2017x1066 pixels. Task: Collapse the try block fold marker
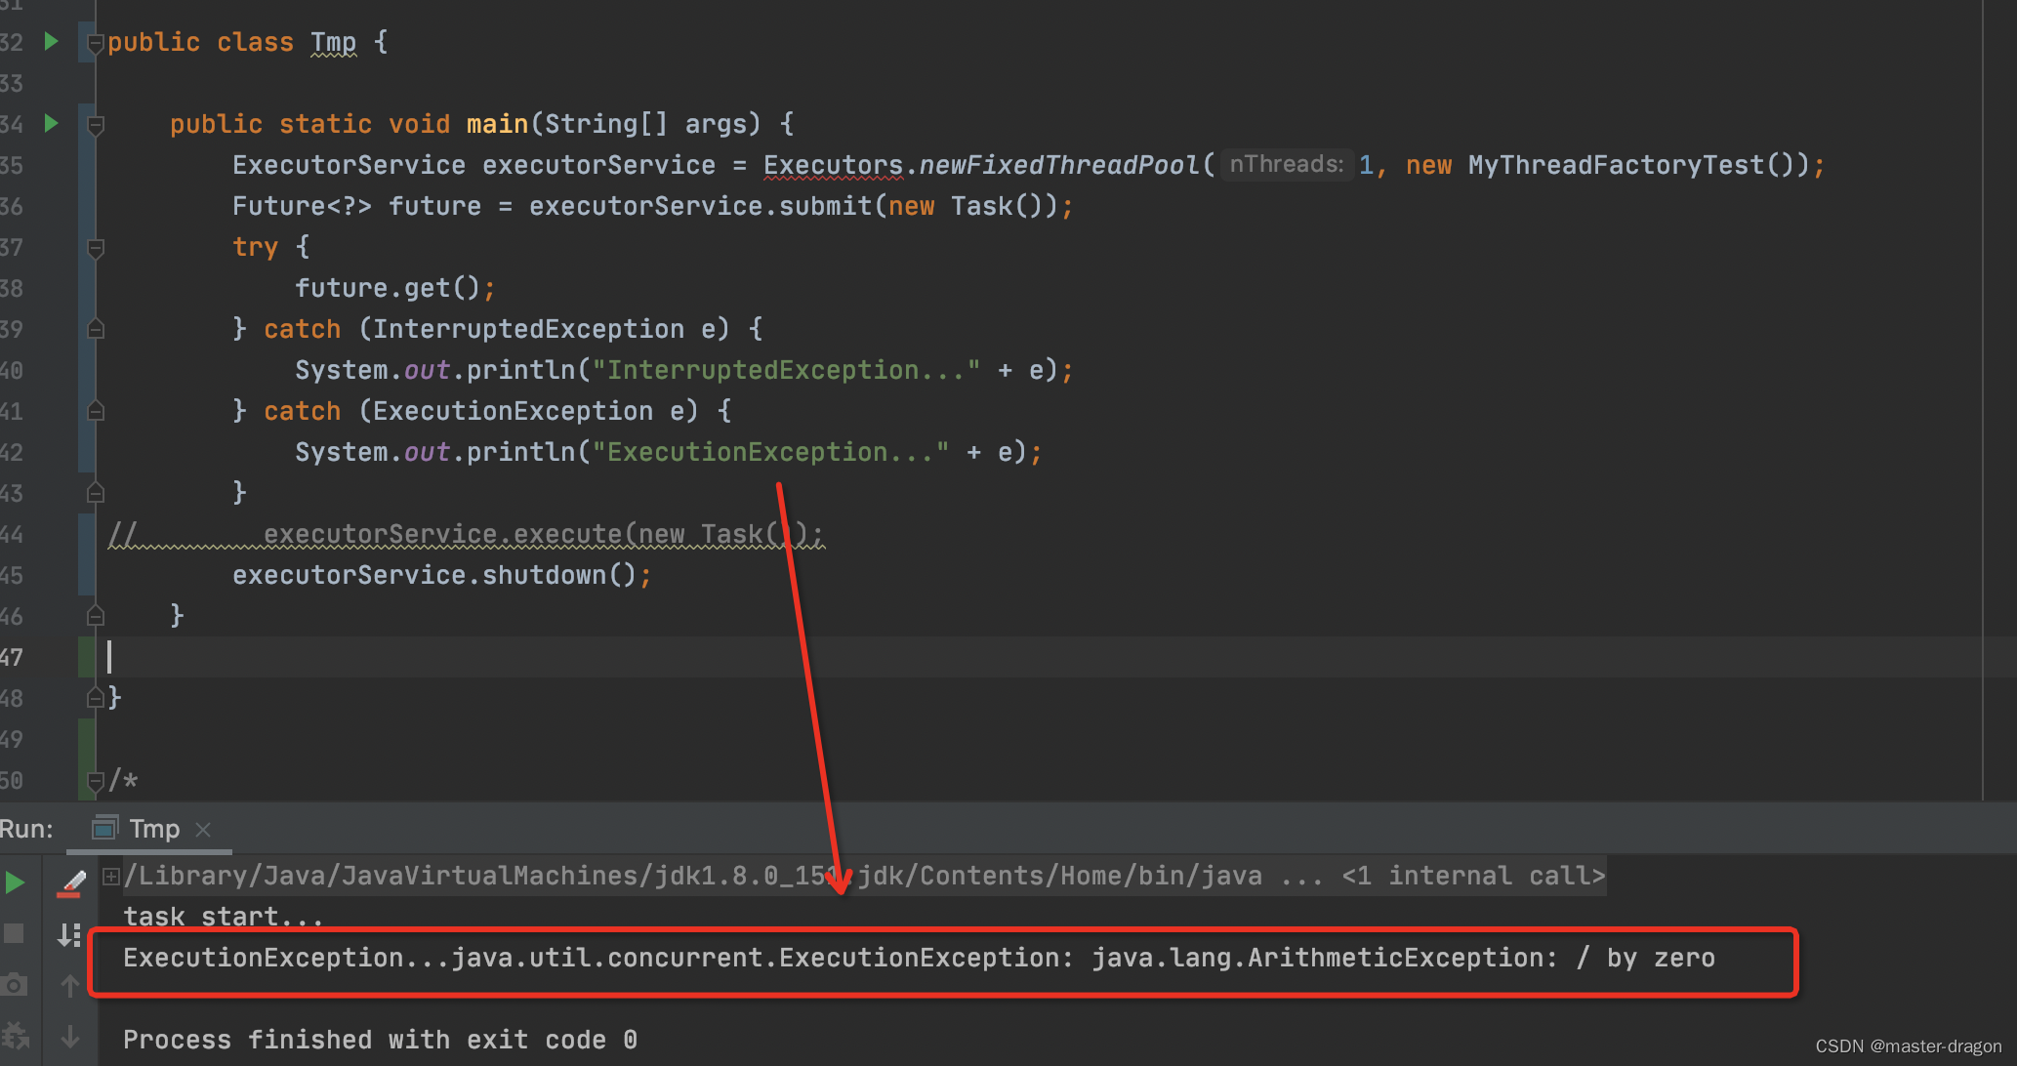point(96,249)
